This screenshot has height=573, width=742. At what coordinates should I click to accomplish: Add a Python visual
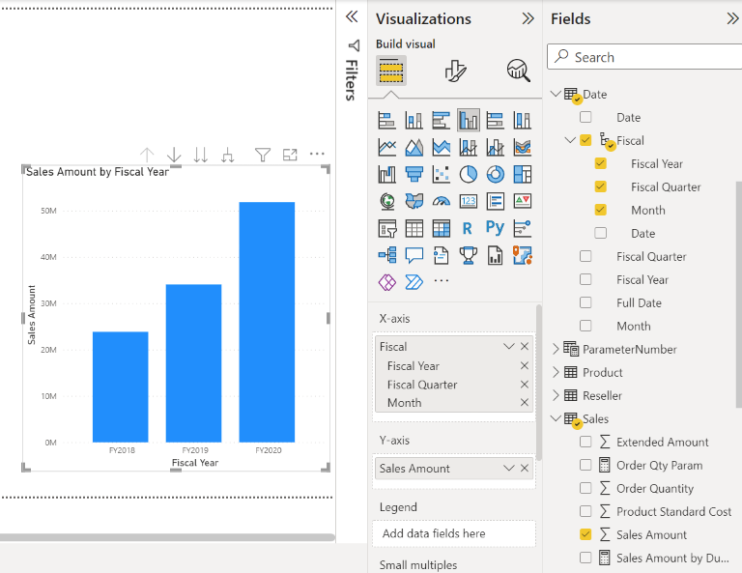pos(496,228)
